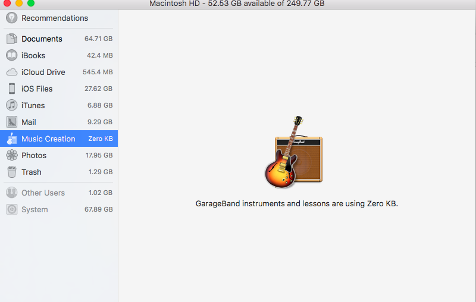Viewport: 476px width, 302px height.
Task: Select the Music Creation category label
Action: tap(48, 139)
